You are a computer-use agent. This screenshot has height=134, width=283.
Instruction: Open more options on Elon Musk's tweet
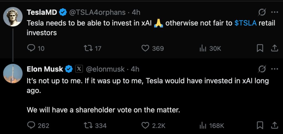click(x=274, y=69)
